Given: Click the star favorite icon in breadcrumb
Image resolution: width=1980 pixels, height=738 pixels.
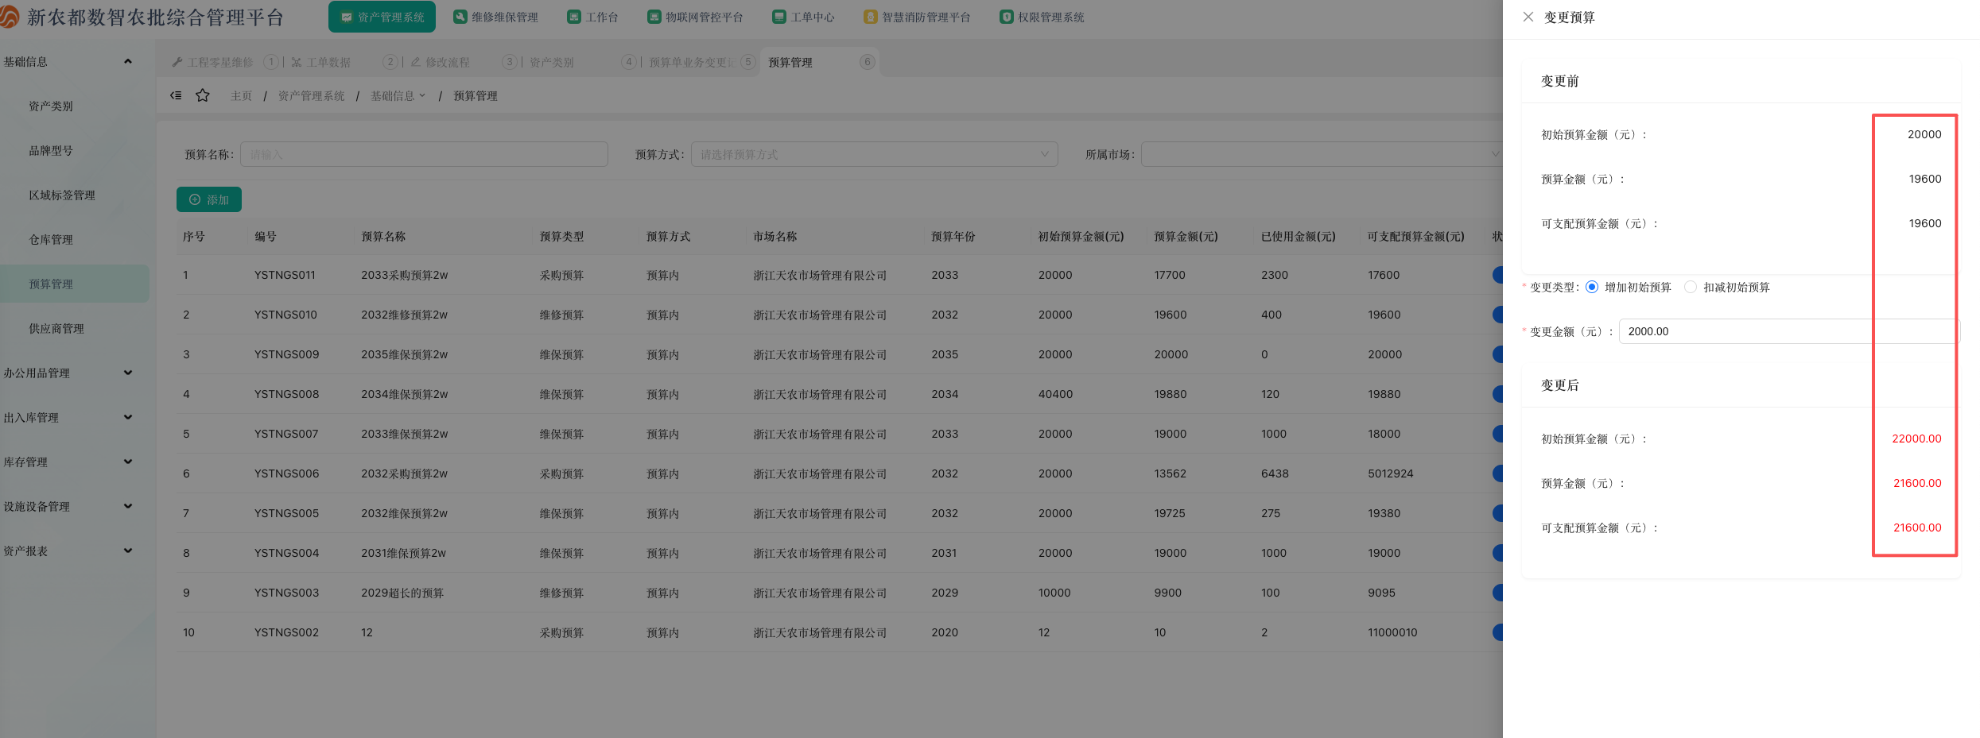Looking at the screenshot, I should point(203,95).
